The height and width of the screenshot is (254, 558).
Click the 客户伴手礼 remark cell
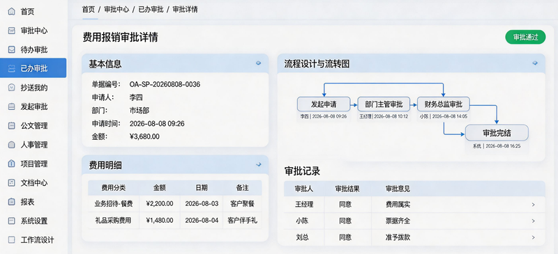[x=242, y=221]
